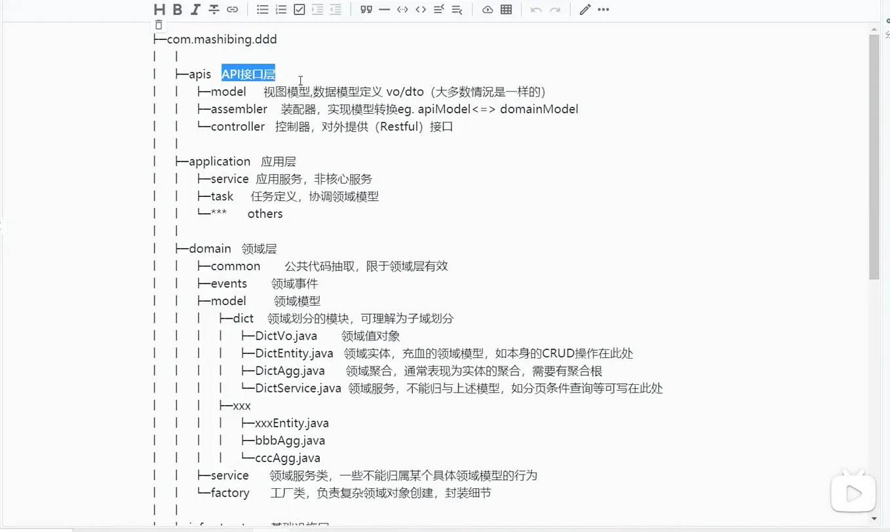Click the vertical scrollbar thumb
This screenshot has height=532, width=890.
[x=874, y=157]
